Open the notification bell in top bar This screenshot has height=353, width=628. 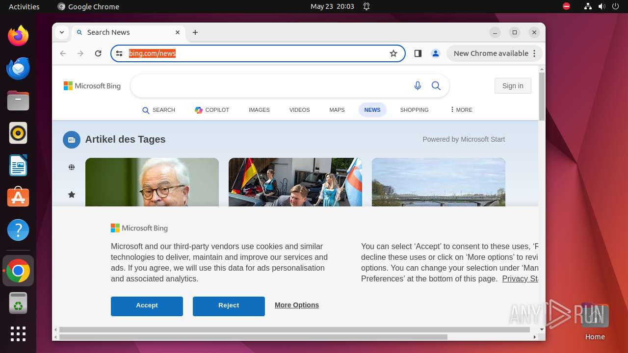pos(366,6)
